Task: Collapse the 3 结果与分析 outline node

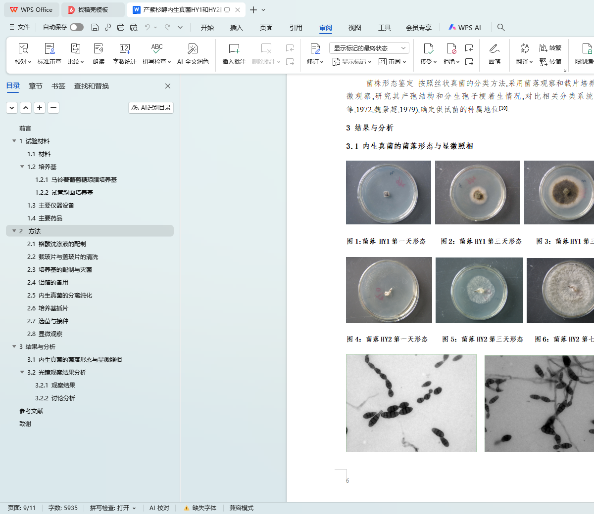Action: (x=14, y=346)
